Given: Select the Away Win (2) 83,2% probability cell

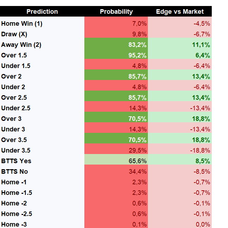Looking at the screenshot, I should coord(116,45).
